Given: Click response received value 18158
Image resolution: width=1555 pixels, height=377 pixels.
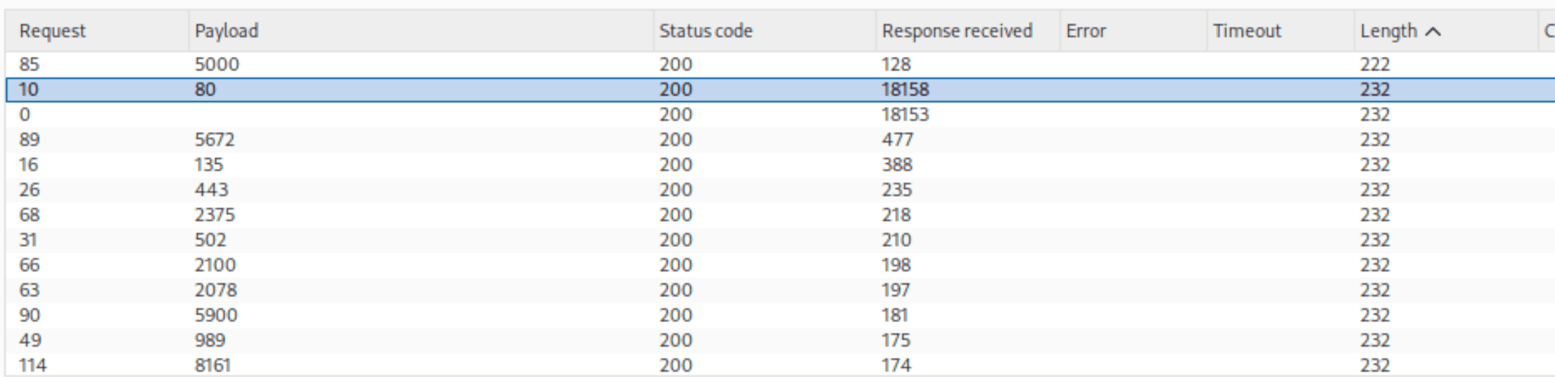Looking at the screenshot, I should (905, 89).
